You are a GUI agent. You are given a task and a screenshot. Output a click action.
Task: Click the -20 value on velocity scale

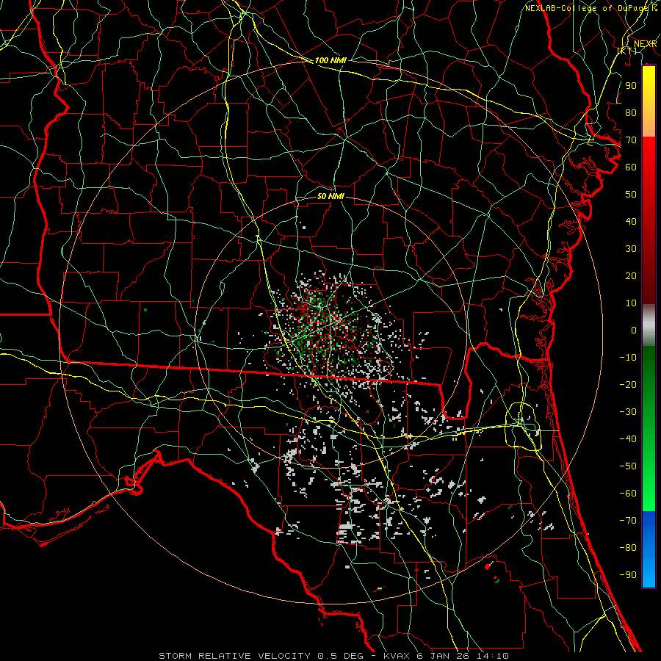628,384
